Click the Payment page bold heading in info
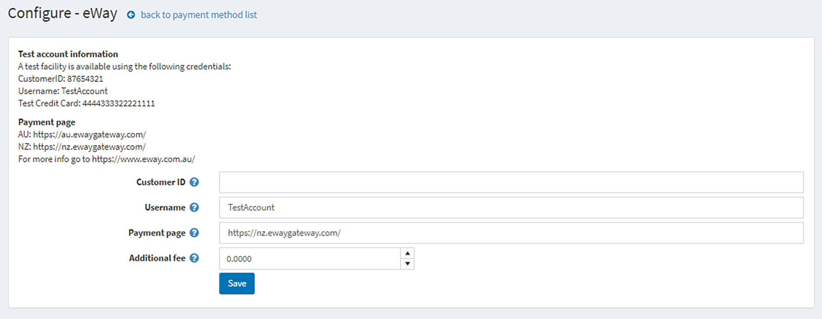822x319 pixels. pyautogui.click(x=47, y=122)
